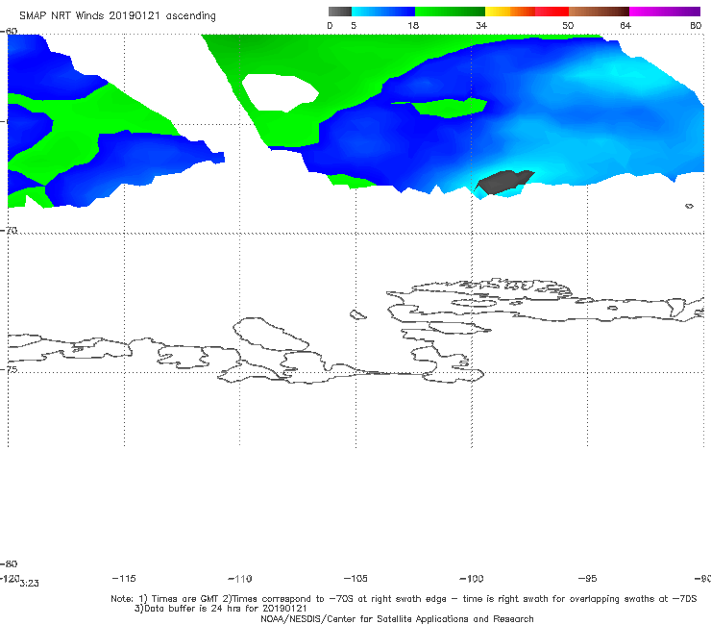
Task: Click the colorbar label '64'
Action: pyautogui.click(x=625, y=25)
